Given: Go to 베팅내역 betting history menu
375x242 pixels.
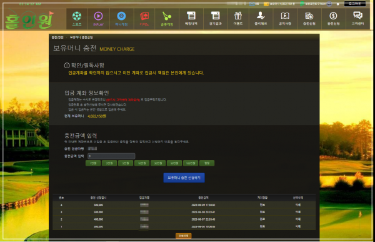Looking at the screenshot, I should tap(191, 19).
